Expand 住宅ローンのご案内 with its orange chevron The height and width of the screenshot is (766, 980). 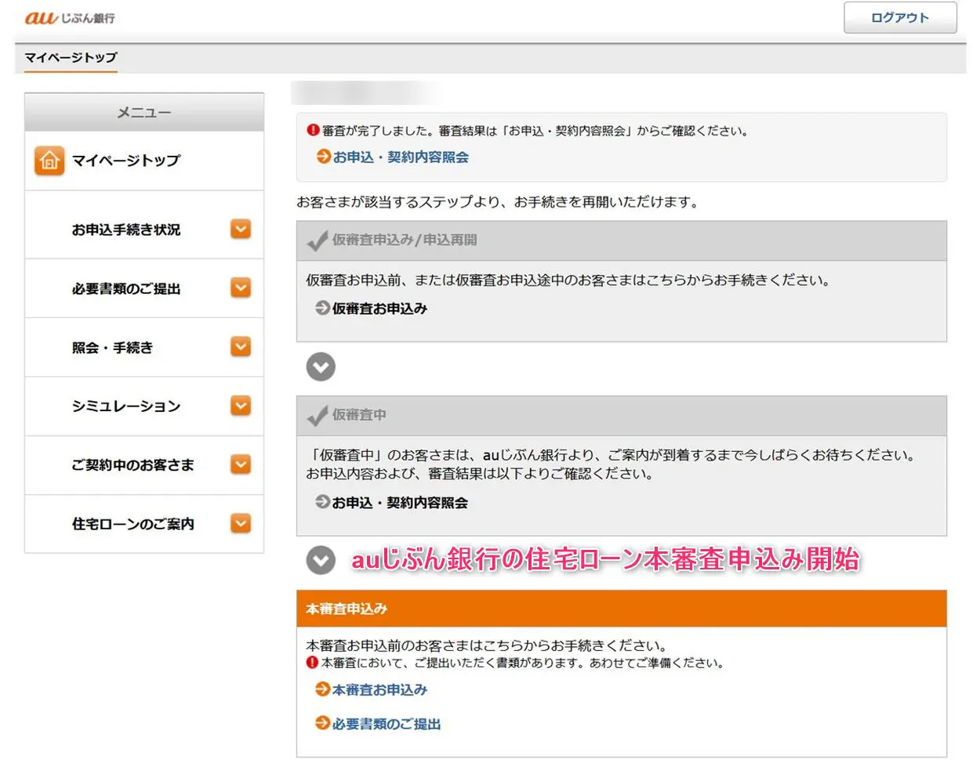pos(241,523)
